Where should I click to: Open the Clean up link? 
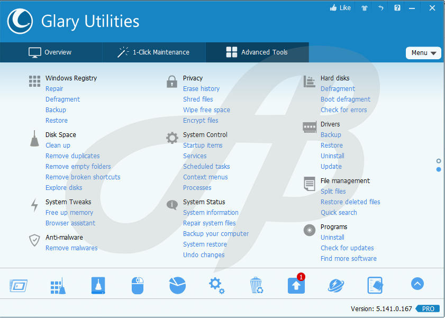(x=58, y=145)
